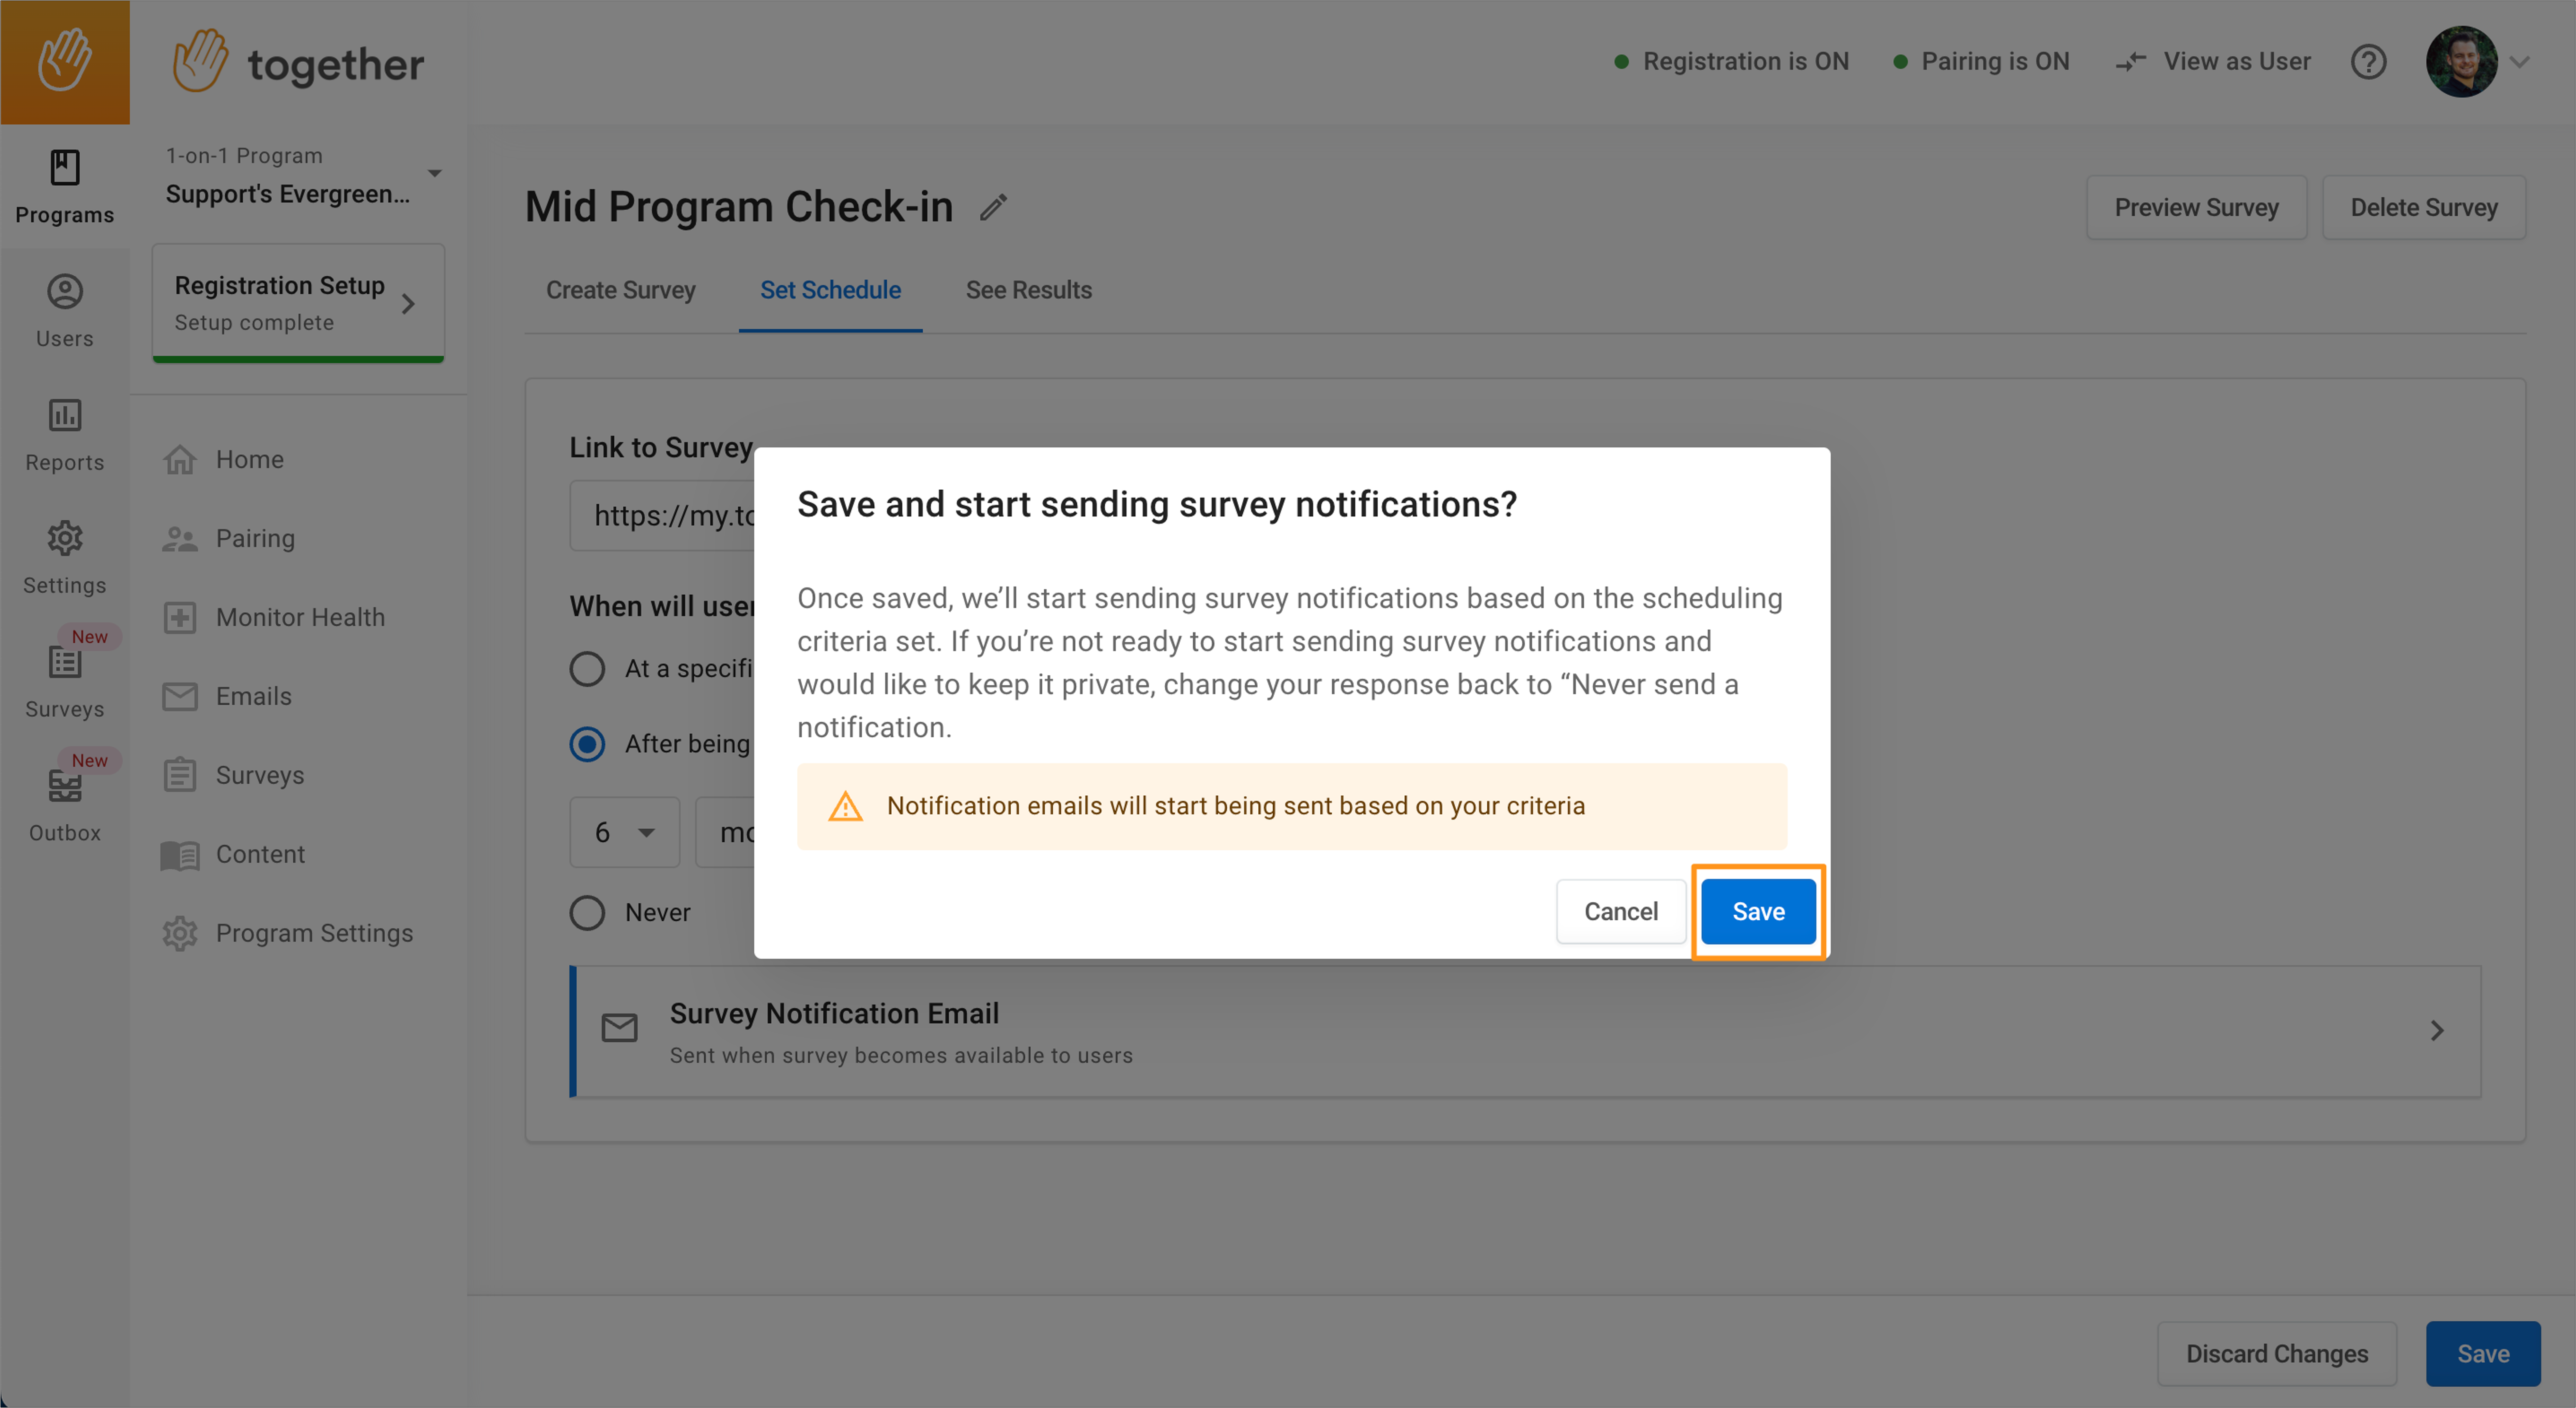Open the user avatar profile menu
The image size is (2576, 1408).
[x=2461, y=62]
